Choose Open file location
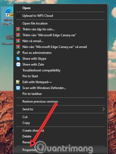Viewport: 116px width, 154px height. pyautogui.click(x=60, y=23)
